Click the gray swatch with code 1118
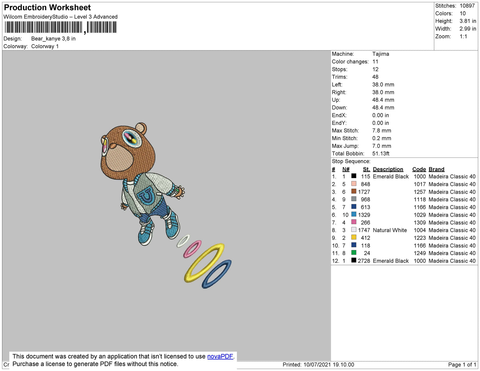The height and width of the screenshot is (371, 480). pyautogui.click(x=354, y=199)
